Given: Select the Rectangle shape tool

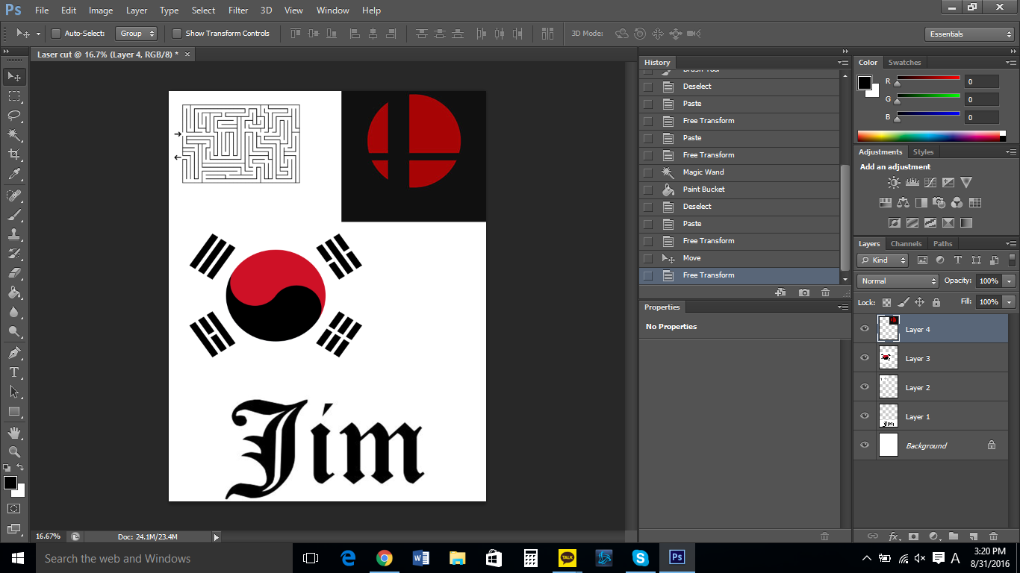Looking at the screenshot, I should tap(14, 411).
